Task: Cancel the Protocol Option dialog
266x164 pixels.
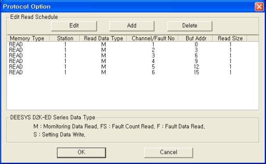Action: click(x=168, y=153)
